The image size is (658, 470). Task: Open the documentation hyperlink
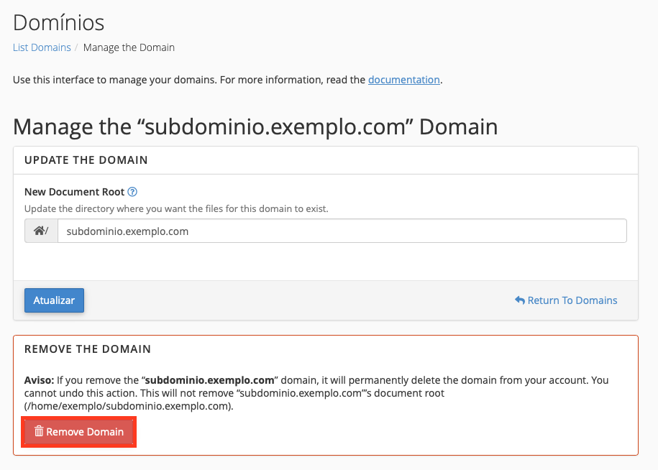click(403, 79)
